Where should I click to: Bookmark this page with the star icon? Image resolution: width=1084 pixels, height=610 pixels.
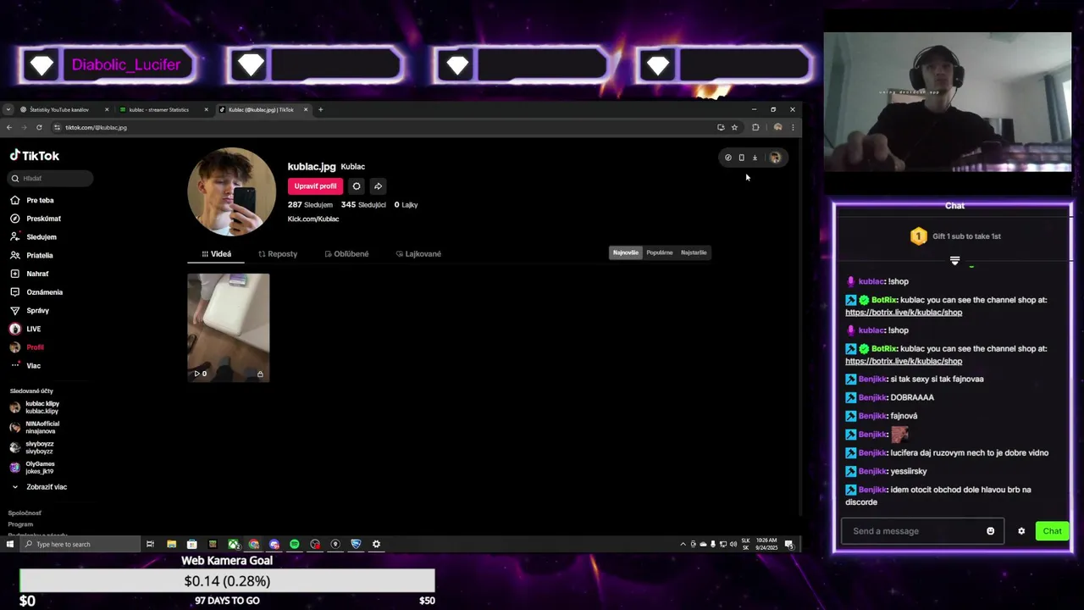(734, 127)
